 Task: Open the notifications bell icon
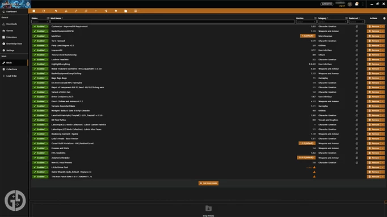[356, 4]
